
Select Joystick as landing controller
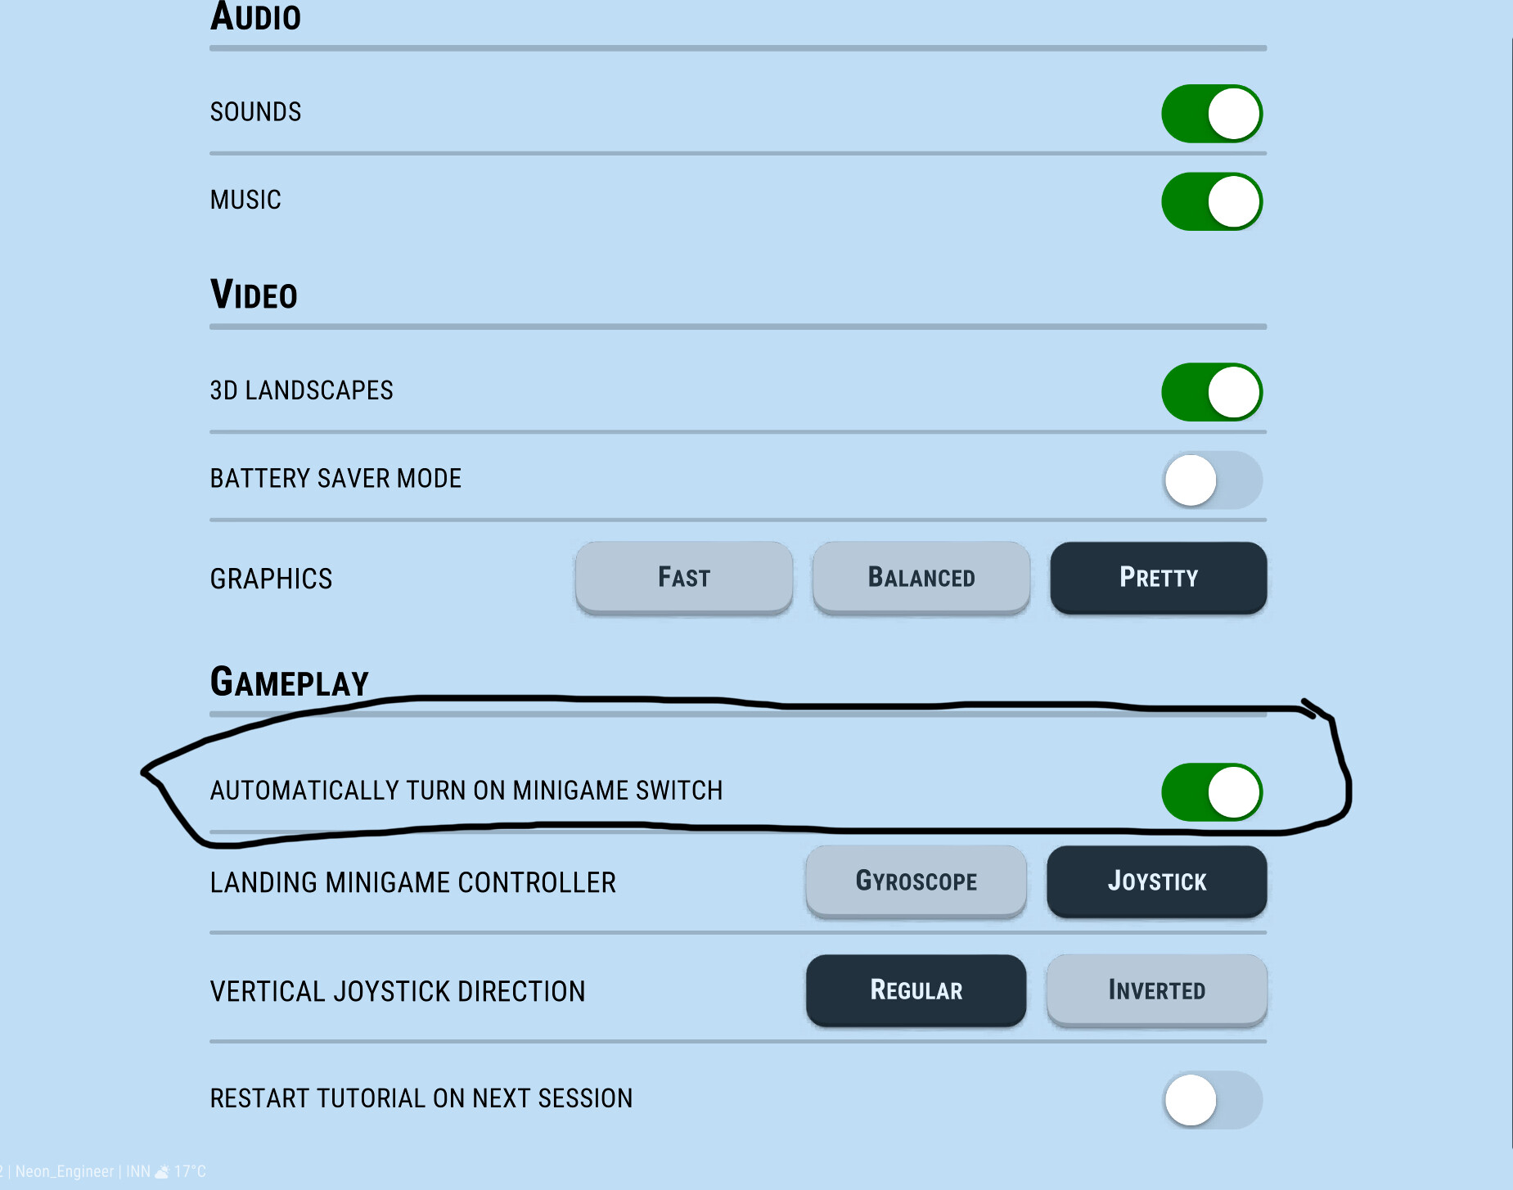pos(1157,881)
